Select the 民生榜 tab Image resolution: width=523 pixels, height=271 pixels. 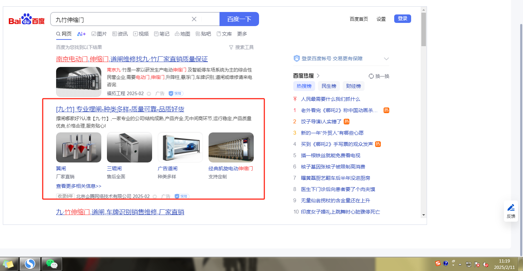[x=329, y=86]
